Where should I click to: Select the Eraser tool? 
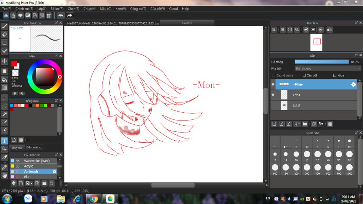4,34
